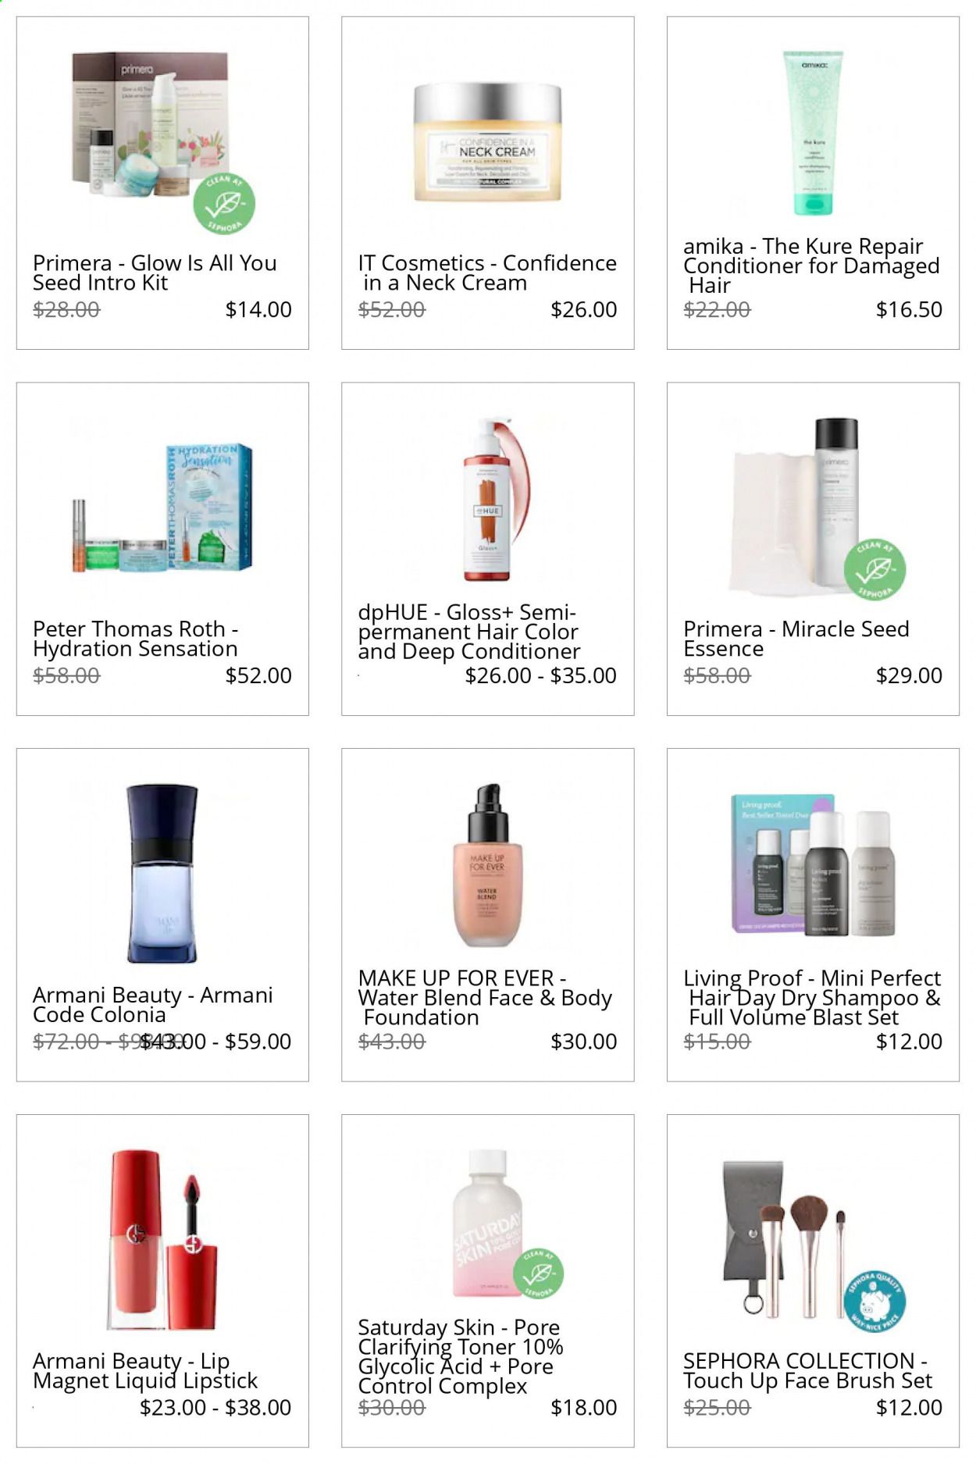Click the $26.00 - $35.00 dpHUE price range

(x=541, y=675)
